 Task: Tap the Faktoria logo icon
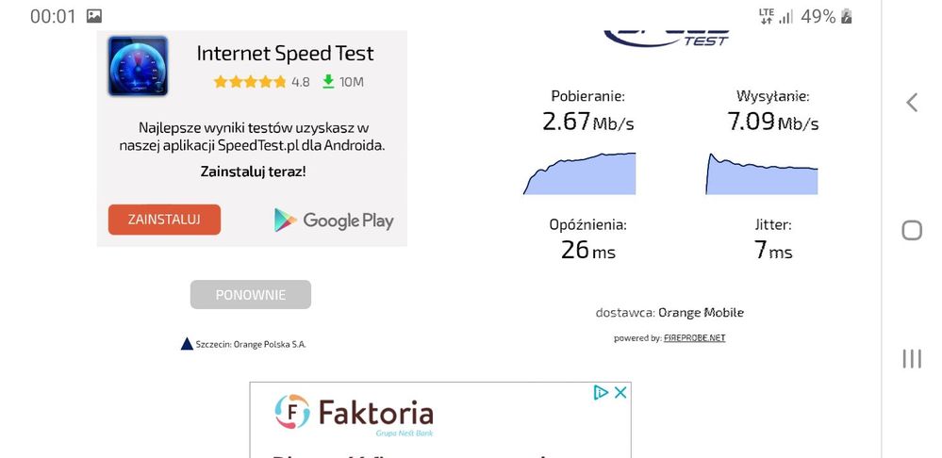pyautogui.click(x=292, y=412)
